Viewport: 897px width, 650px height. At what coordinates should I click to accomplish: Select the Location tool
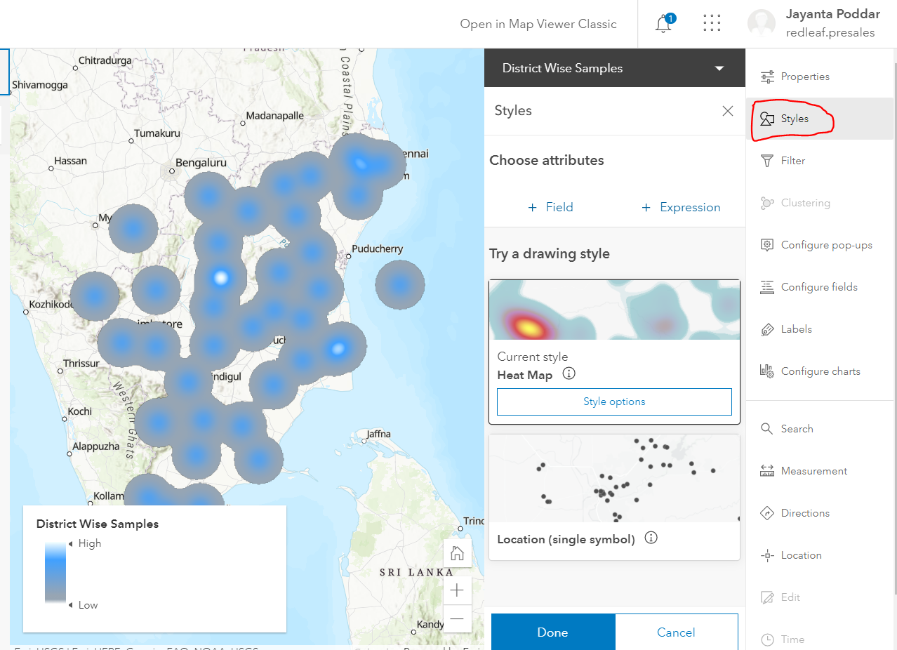pyautogui.click(x=801, y=555)
